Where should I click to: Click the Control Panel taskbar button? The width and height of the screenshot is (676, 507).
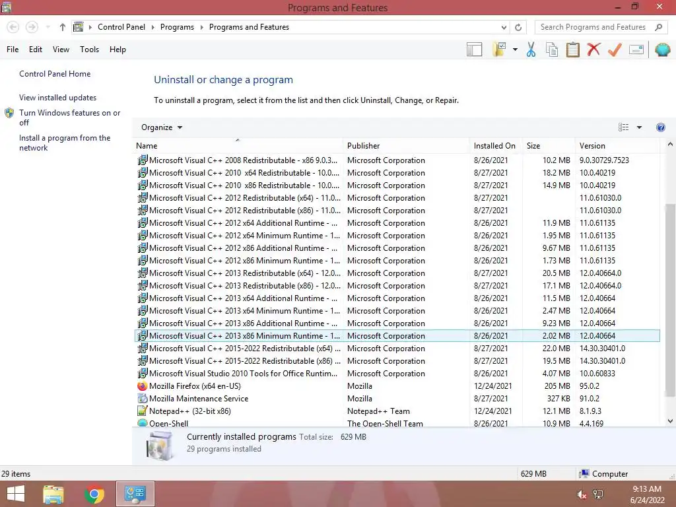[x=135, y=494]
